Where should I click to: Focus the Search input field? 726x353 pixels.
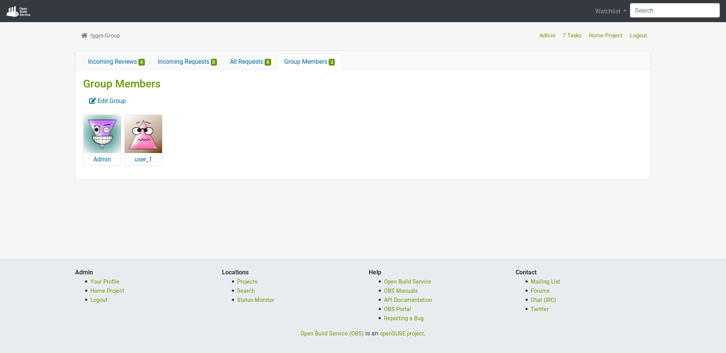click(675, 10)
